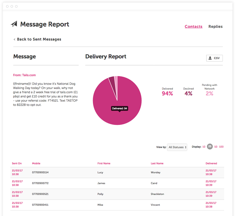Click the Delivery Report heading
Image resolution: width=235 pixels, height=216 pixels.
(106, 56)
